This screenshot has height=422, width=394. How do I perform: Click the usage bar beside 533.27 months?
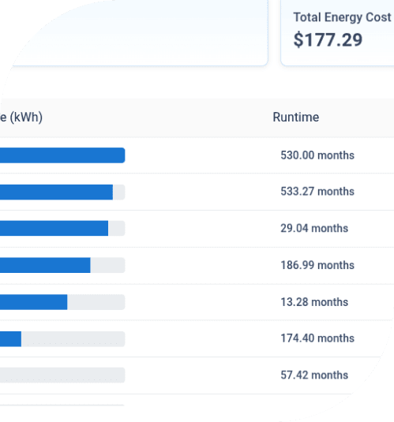[x=62, y=192]
